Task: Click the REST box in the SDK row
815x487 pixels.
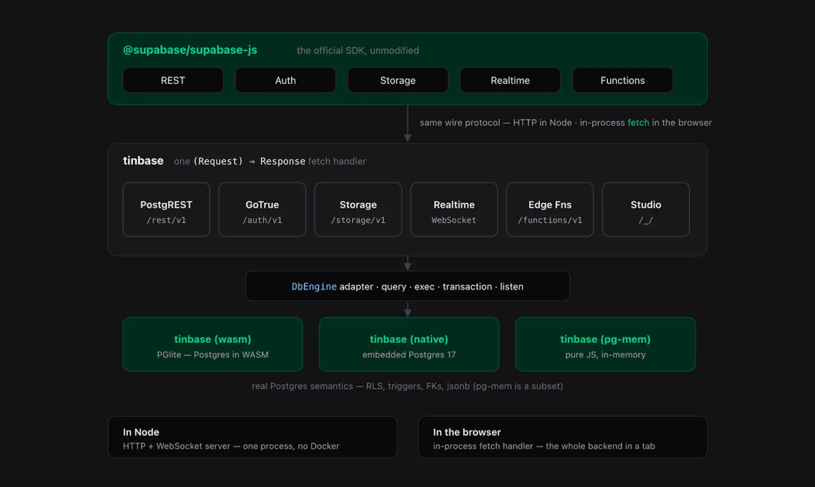Action: [173, 80]
